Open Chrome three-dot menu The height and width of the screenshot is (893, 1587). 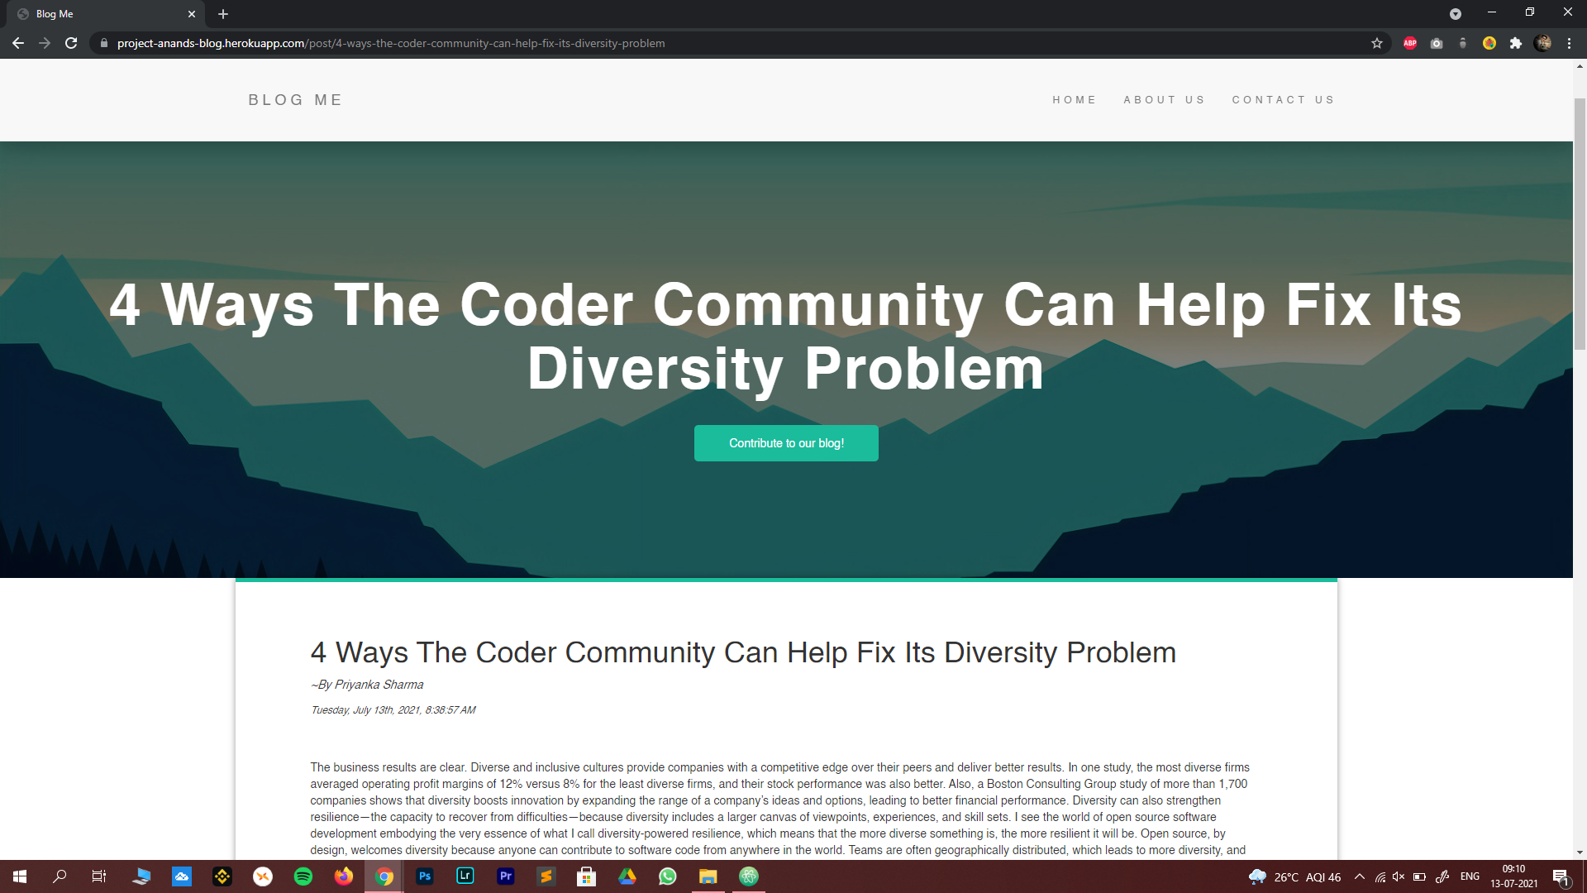click(x=1569, y=43)
